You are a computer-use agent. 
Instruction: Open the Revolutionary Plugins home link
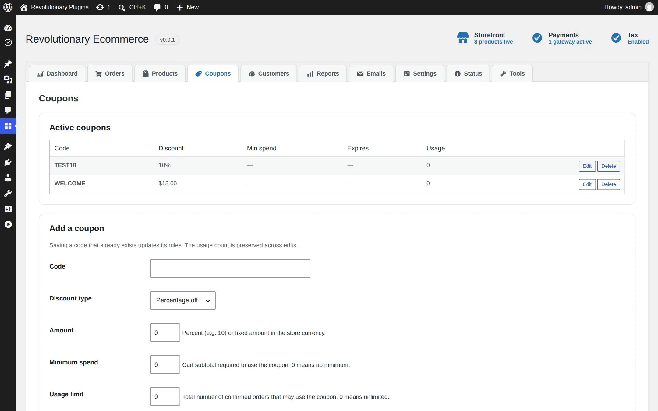pyautogui.click(x=54, y=7)
